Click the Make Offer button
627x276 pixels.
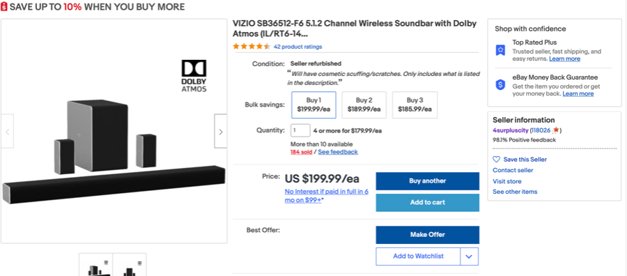(428, 235)
